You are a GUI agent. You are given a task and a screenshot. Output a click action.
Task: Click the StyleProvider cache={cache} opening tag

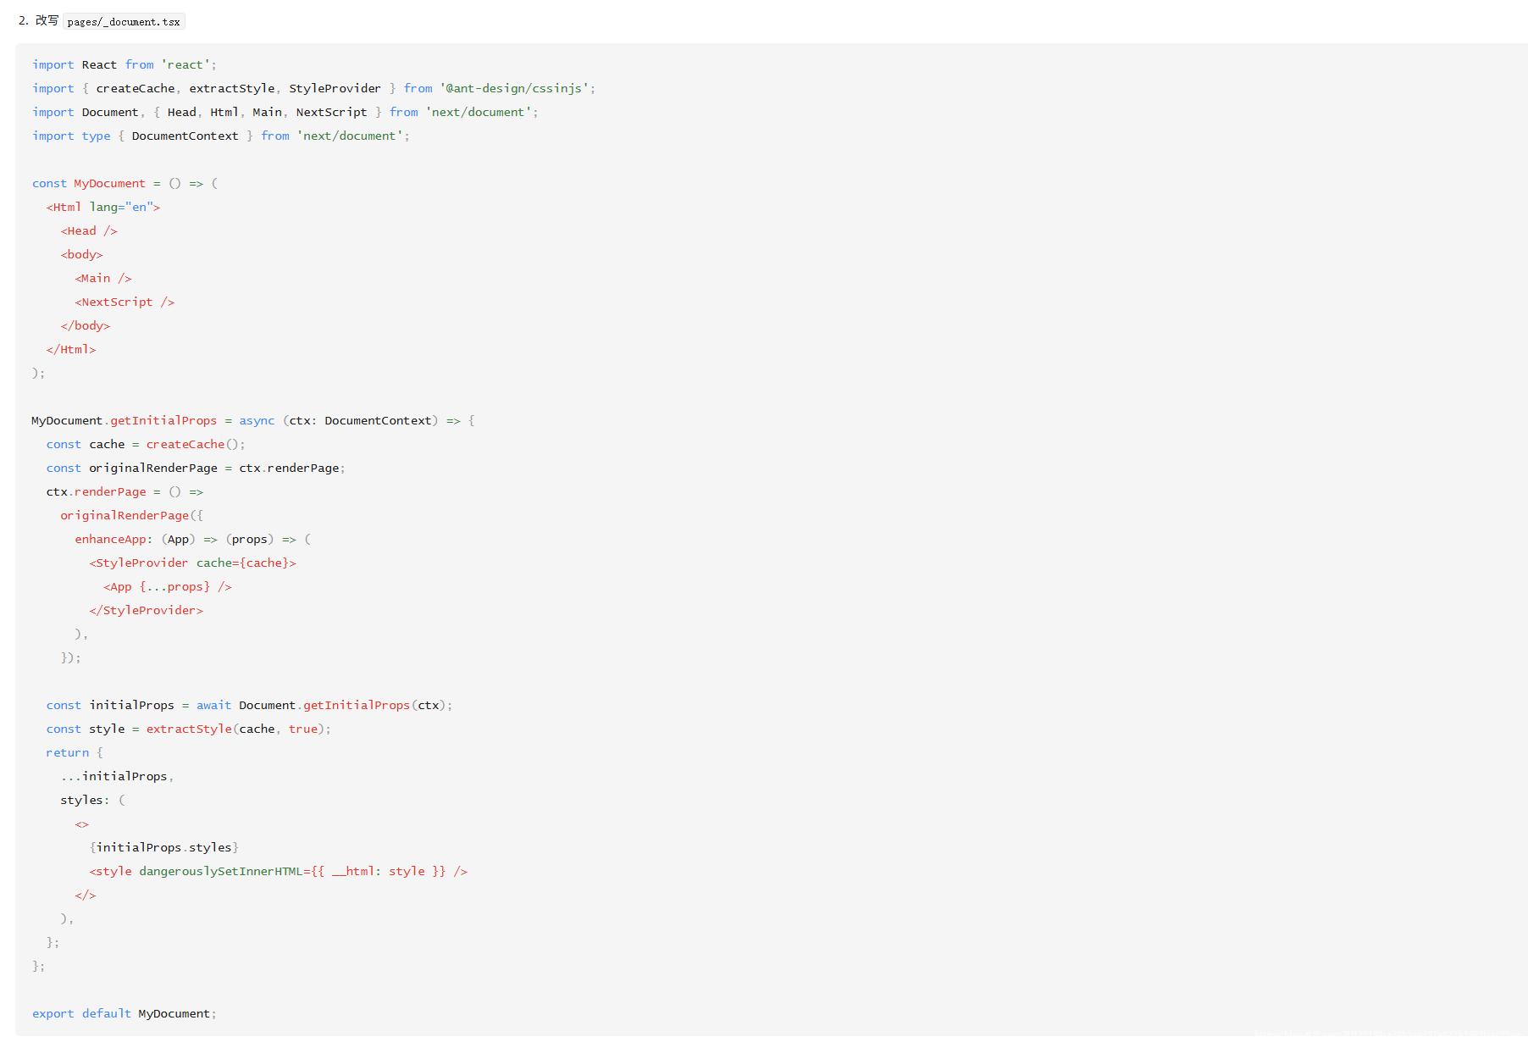click(x=193, y=563)
